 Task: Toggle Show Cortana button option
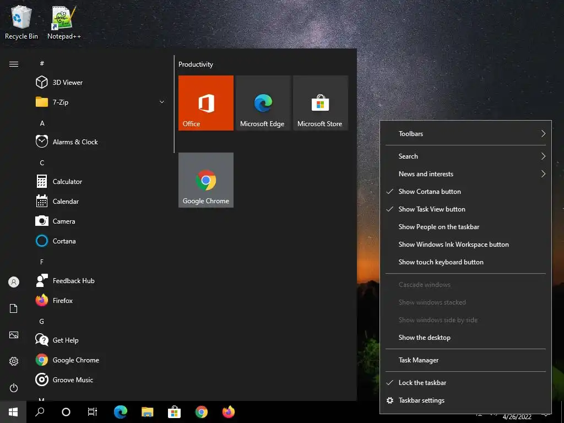[x=465, y=191]
